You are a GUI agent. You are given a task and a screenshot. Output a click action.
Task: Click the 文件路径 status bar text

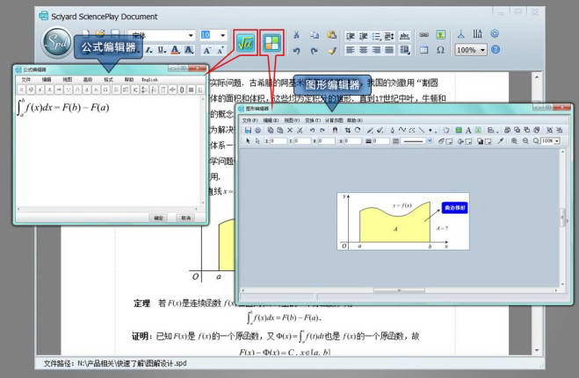coord(115,363)
